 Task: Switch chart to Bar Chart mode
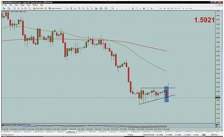(x=68, y=8)
